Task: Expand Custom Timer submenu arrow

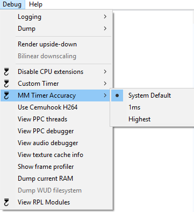Action: (105, 84)
